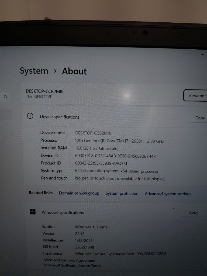
Task: Collapse the Windows specifications heading
Action: [x=63, y=213]
